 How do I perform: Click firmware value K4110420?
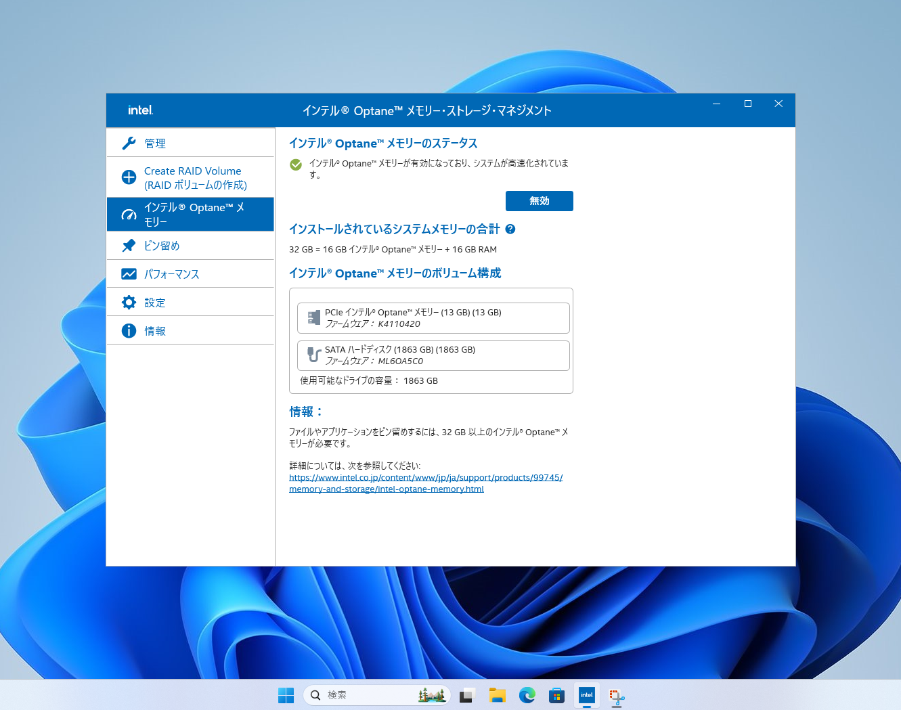point(399,324)
